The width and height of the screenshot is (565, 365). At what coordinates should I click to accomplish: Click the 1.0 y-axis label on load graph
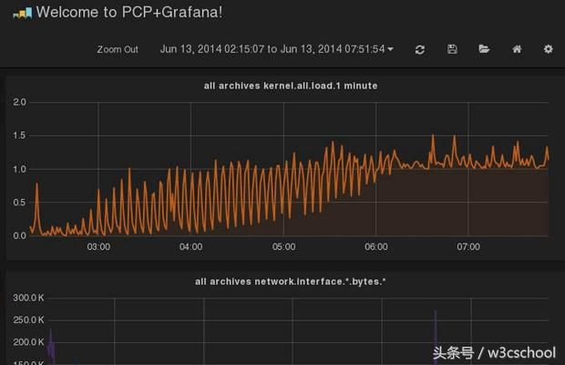(x=19, y=169)
